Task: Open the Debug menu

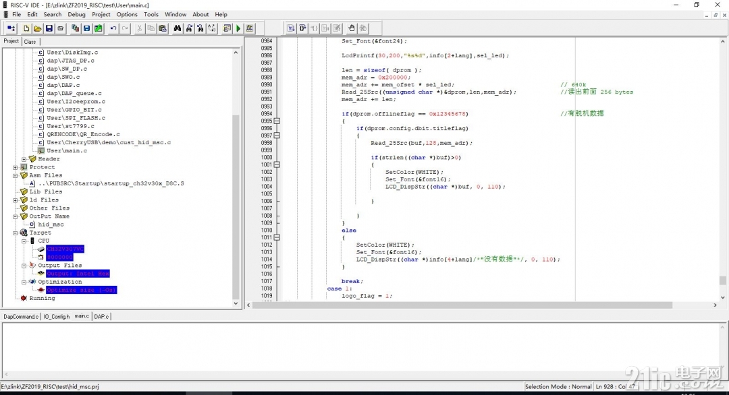Action: pyautogui.click(x=76, y=14)
